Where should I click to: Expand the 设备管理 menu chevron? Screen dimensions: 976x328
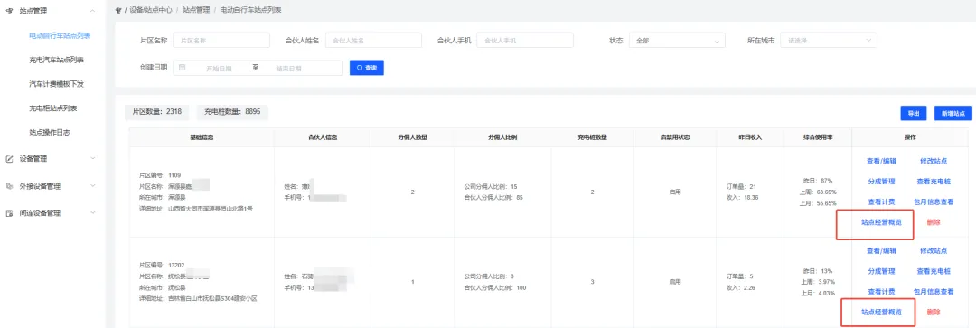[x=93, y=159]
